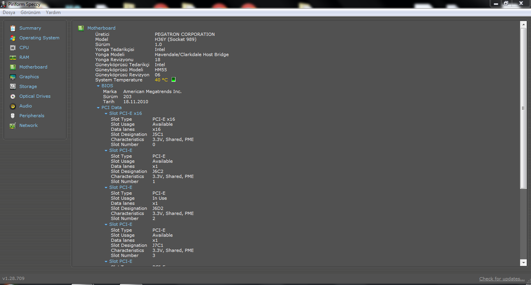
Task: Click the CPU chip icon
Action: [x=13, y=47]
